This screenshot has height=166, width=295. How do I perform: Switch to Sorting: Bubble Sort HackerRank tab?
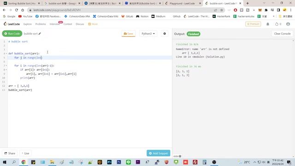tap(21, 3)
